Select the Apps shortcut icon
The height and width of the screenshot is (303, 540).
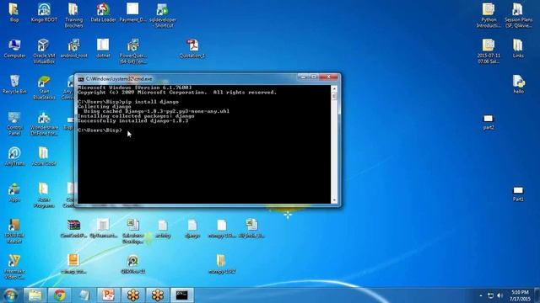pos(14,193)
